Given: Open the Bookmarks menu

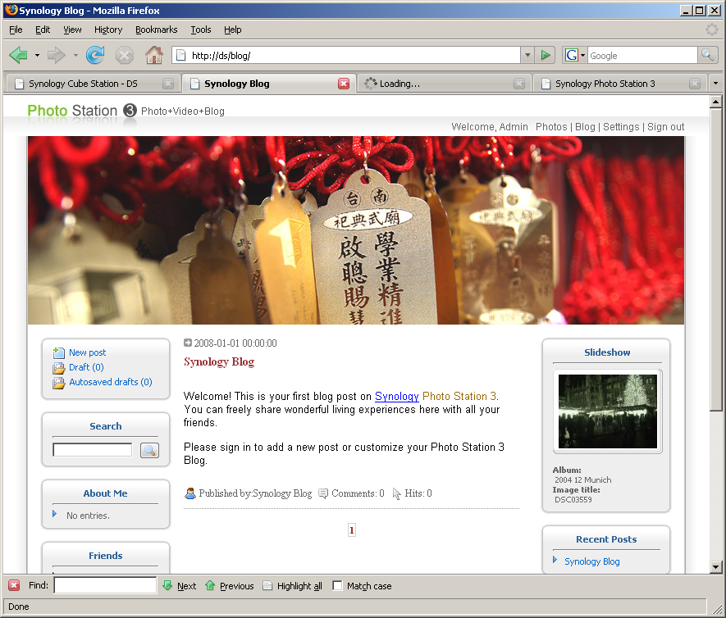Looking at the screenshot, I should click(157, 30).
